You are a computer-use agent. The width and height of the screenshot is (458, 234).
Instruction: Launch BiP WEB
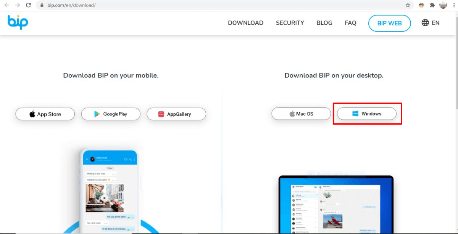(x=390, y=23)
